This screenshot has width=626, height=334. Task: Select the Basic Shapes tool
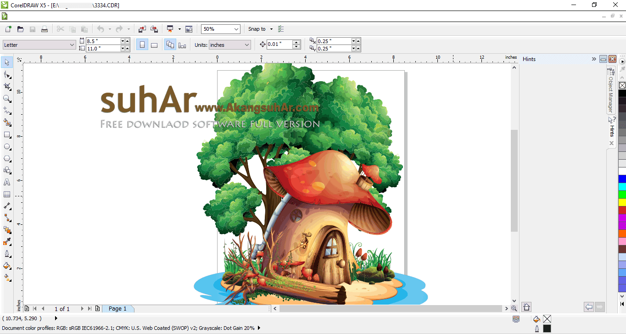point(7,170)
